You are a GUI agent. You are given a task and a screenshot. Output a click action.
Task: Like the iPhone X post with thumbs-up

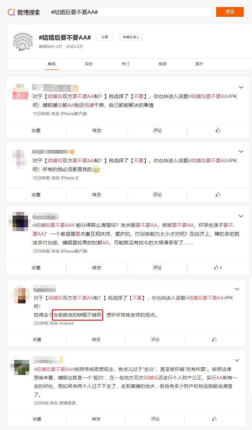click(218, 195)
